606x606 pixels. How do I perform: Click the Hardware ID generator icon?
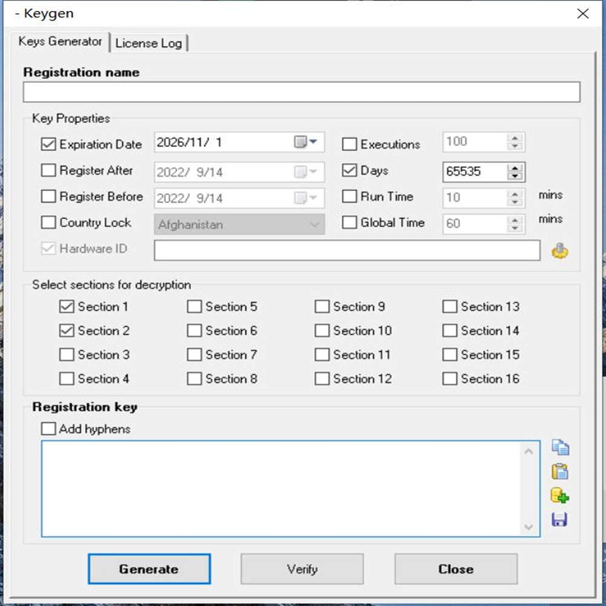560,251
